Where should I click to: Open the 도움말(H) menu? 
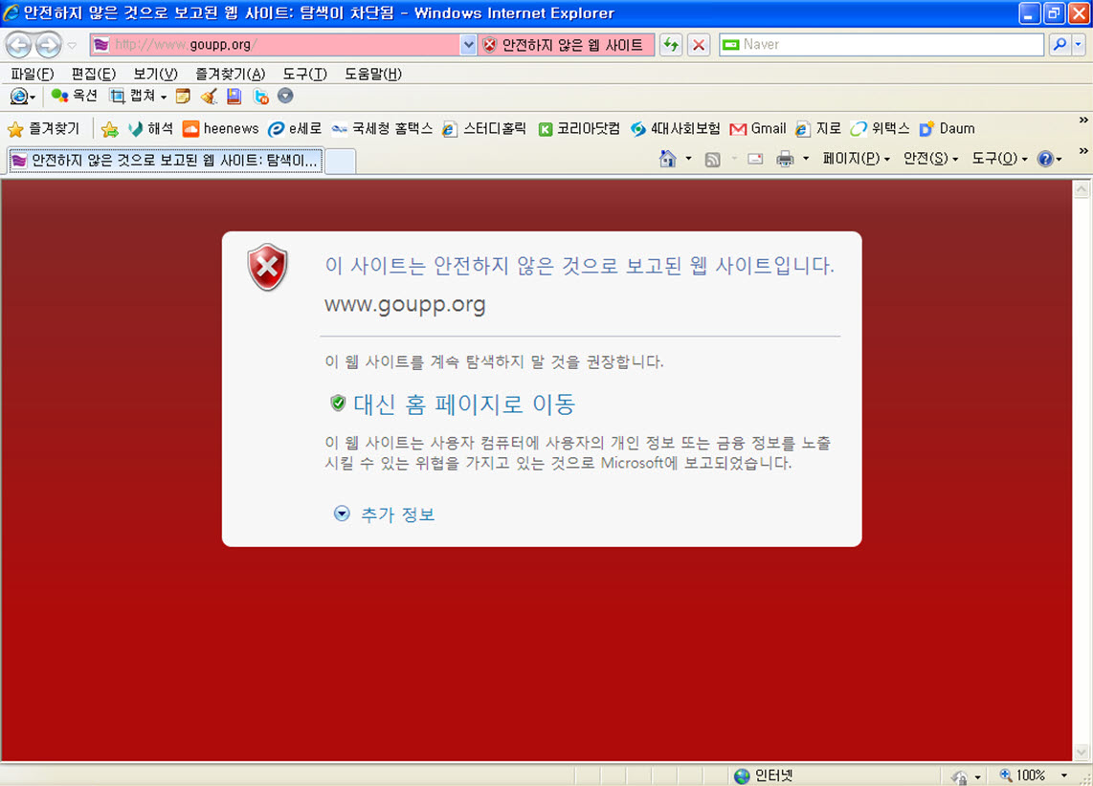point(372,74)
